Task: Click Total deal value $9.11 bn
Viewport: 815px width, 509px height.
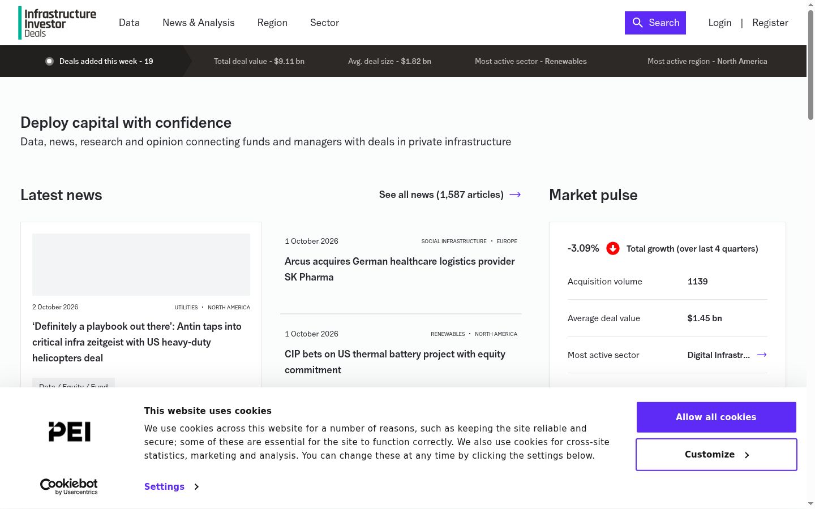Action: (x=259, y=61)
